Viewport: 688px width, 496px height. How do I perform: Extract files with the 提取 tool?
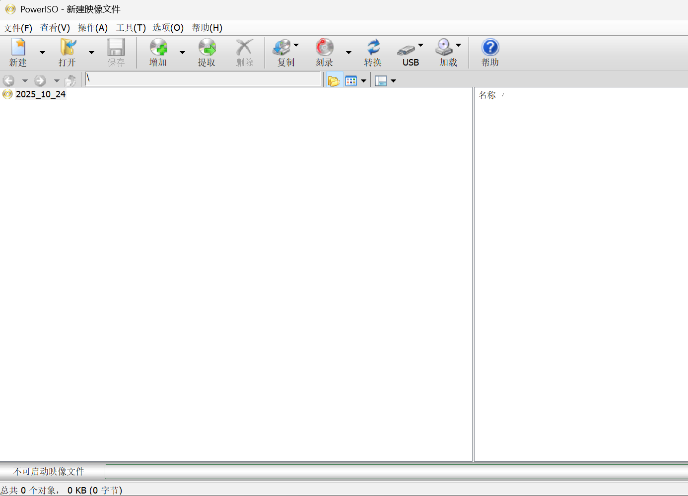pos(207,52)
